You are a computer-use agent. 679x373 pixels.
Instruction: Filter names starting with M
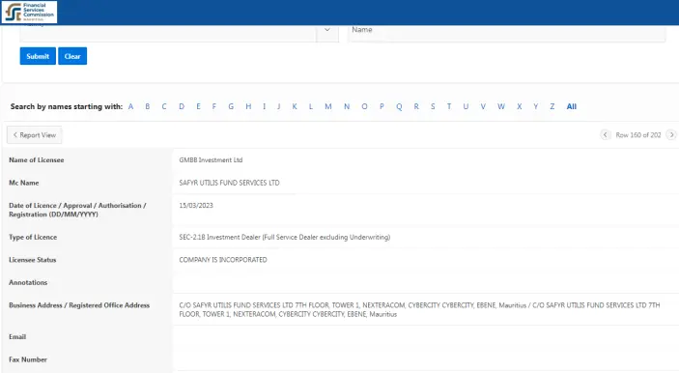[x=328, y=106]
